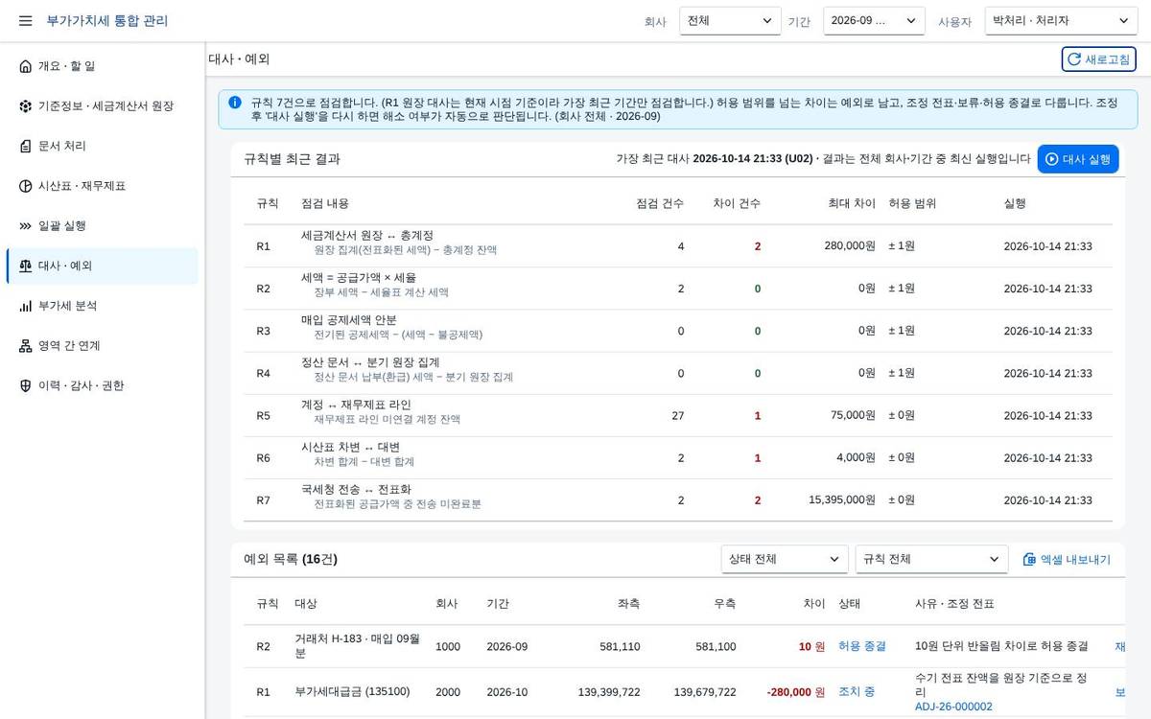
Task: Click the home icon beside 개요 · 할 일
Action: pos(25,66)
